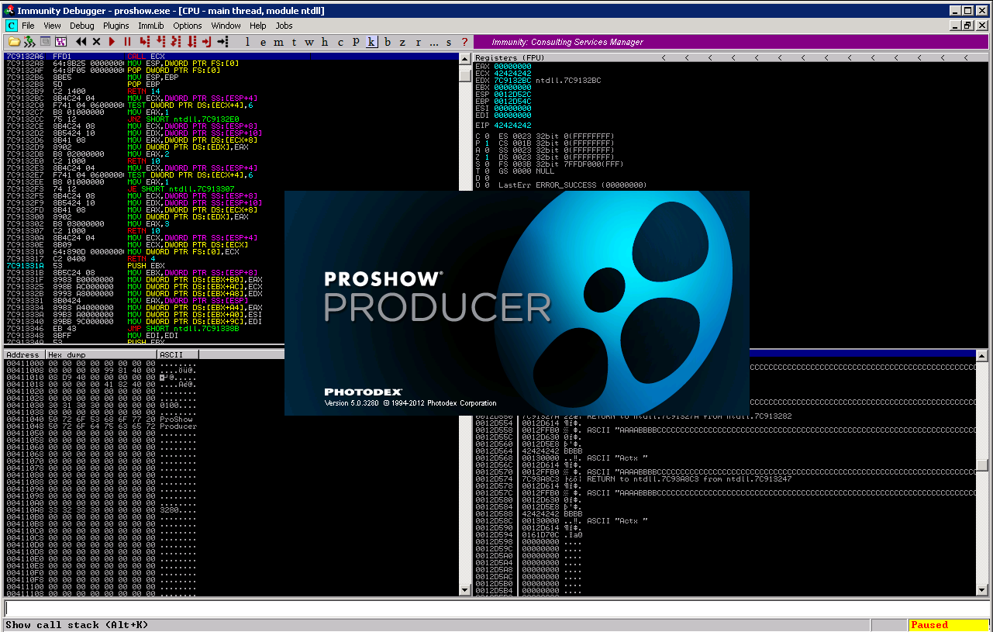Open the File menu
The width and height of the screenshot is (993, 632).
coord(28,26)
